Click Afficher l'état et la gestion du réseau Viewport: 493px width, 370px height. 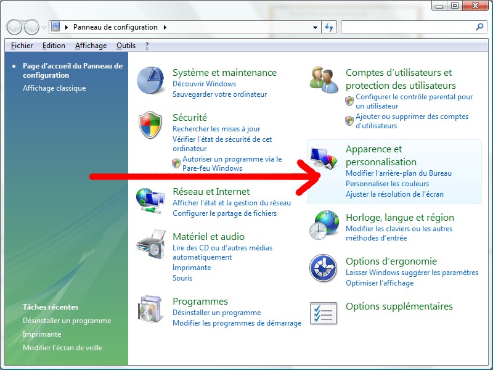point(232,203)
